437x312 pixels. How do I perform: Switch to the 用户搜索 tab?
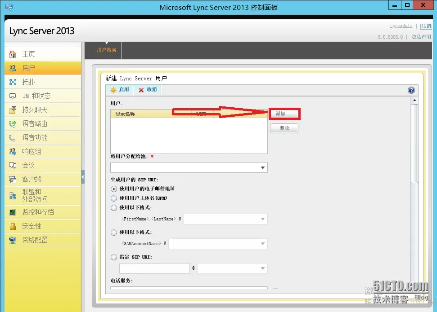tap(107, 50)
